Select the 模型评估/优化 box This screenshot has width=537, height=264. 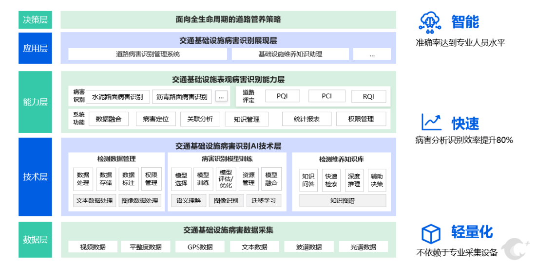[226, 179]
